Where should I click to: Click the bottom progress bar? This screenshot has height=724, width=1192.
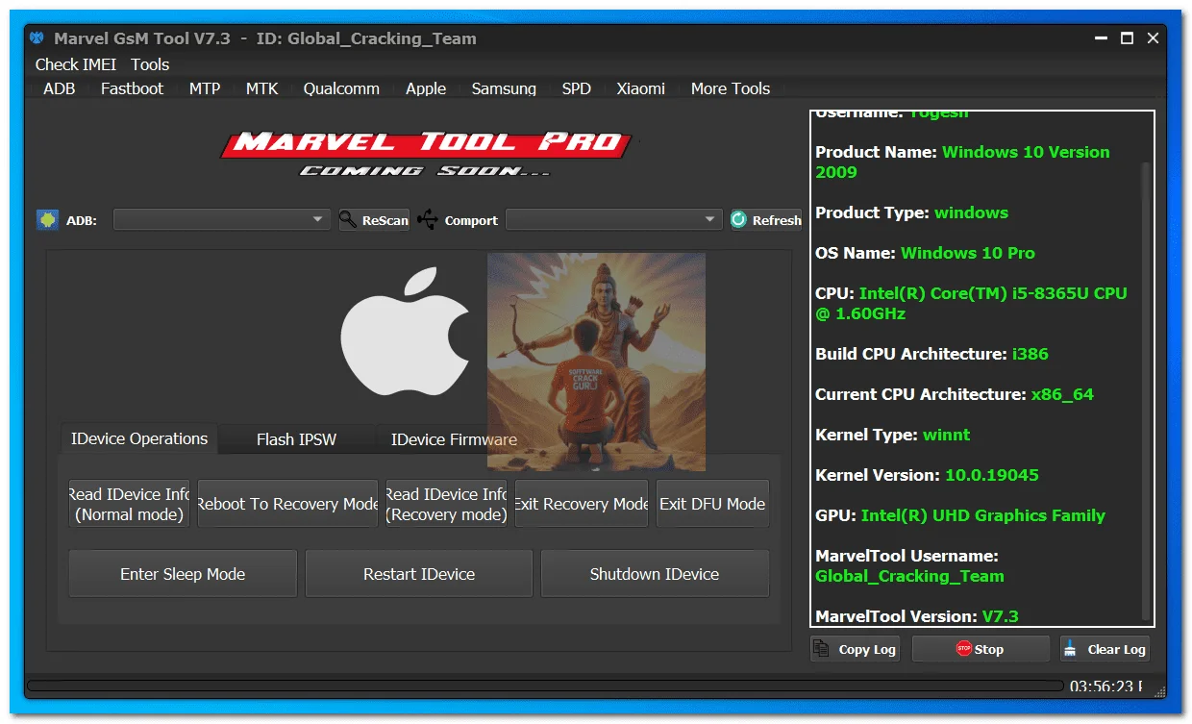(x=545, y=686)
